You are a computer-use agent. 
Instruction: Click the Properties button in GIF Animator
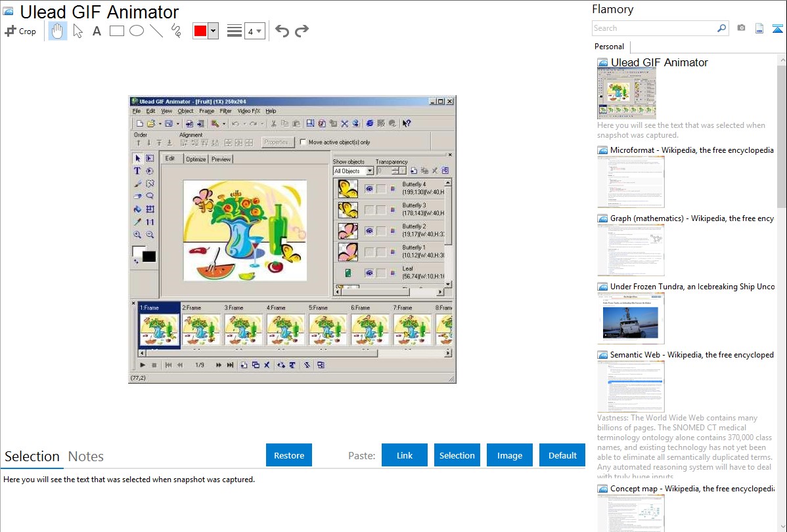coord(278,142)
